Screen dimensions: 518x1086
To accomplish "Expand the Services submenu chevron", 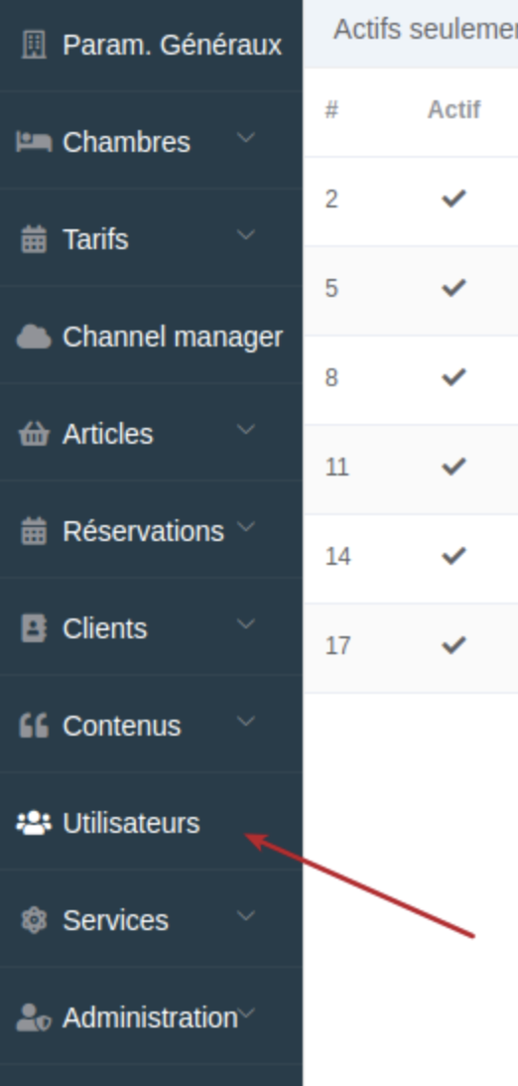I will click(x=246, y=915).
